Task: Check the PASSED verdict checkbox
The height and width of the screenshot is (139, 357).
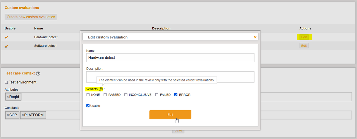Action: pos(105,95)
